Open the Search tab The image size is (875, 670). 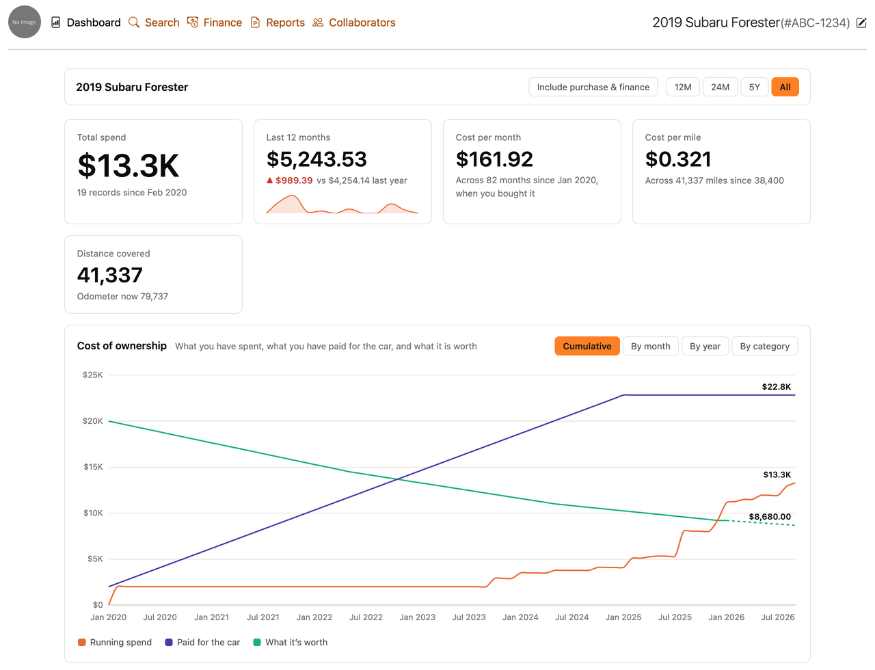click(x=154, y=23)
